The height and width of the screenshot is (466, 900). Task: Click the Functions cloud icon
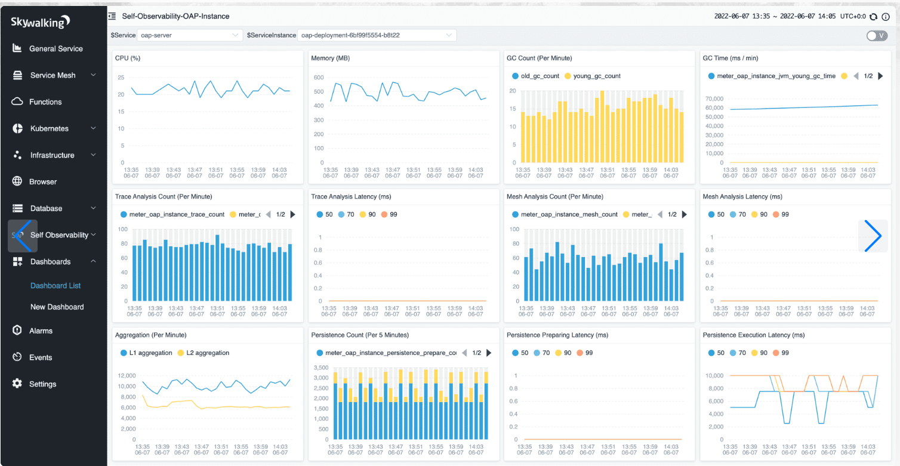17,101
